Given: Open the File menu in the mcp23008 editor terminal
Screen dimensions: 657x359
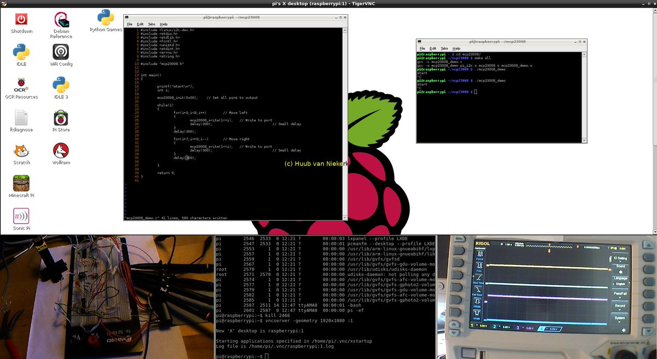Looking at the screenshot, I should (130, 24).
